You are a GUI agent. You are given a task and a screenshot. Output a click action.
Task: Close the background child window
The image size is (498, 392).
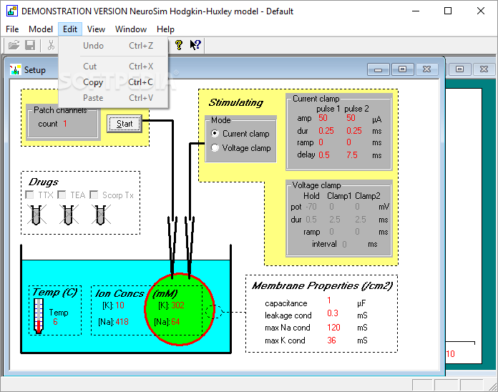pos(484,69)
